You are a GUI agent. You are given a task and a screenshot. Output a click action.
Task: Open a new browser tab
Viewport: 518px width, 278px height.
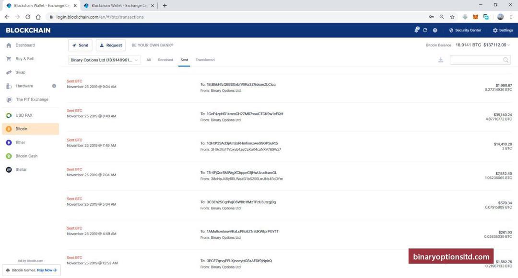coord(165,5)
